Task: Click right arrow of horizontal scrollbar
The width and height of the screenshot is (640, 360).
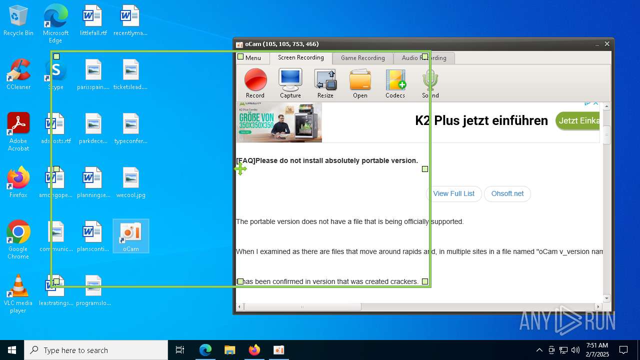Action: point(598,307)
